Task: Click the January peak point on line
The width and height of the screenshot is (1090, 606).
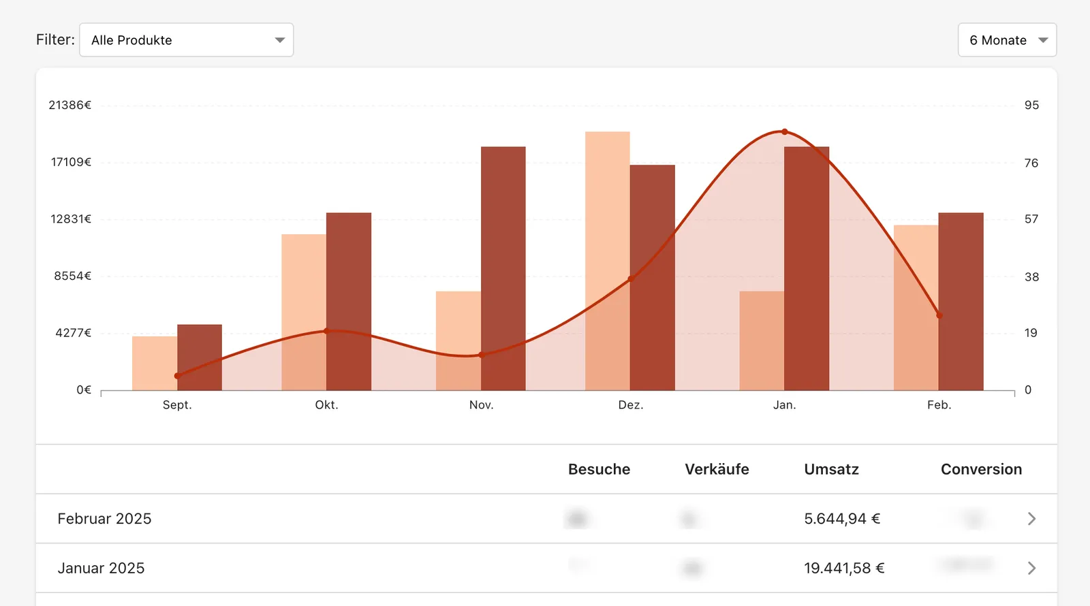Action: point(785,131)
